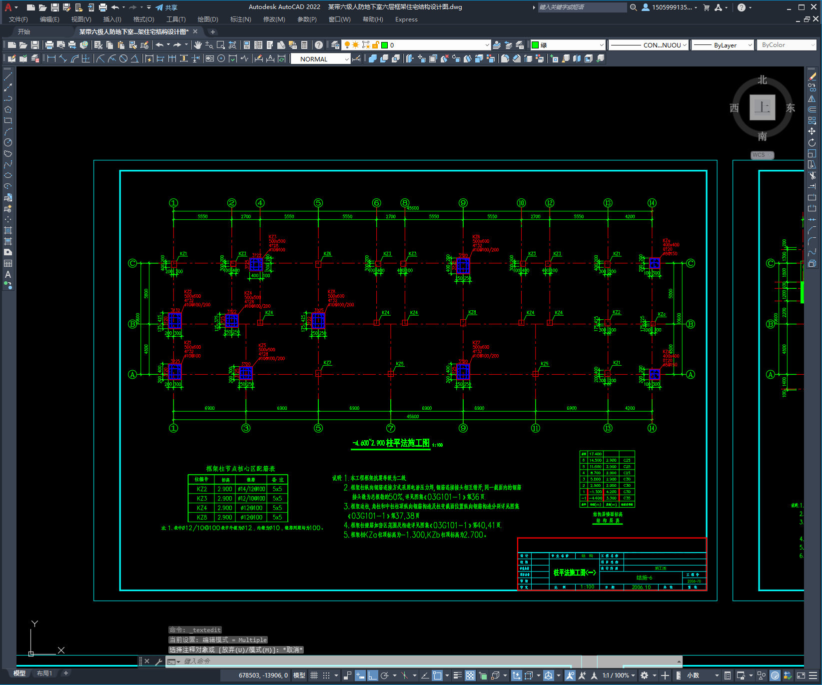822x685 pixels.
Task: Click the Diameter dimension tool
Action: click(x=123, y=58)
